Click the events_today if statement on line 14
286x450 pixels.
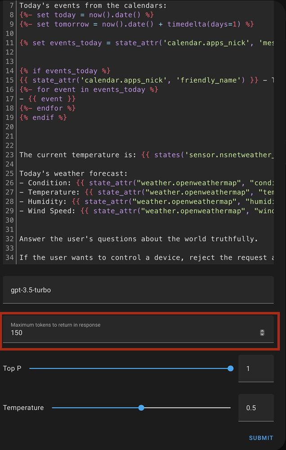tap(65, 71)
